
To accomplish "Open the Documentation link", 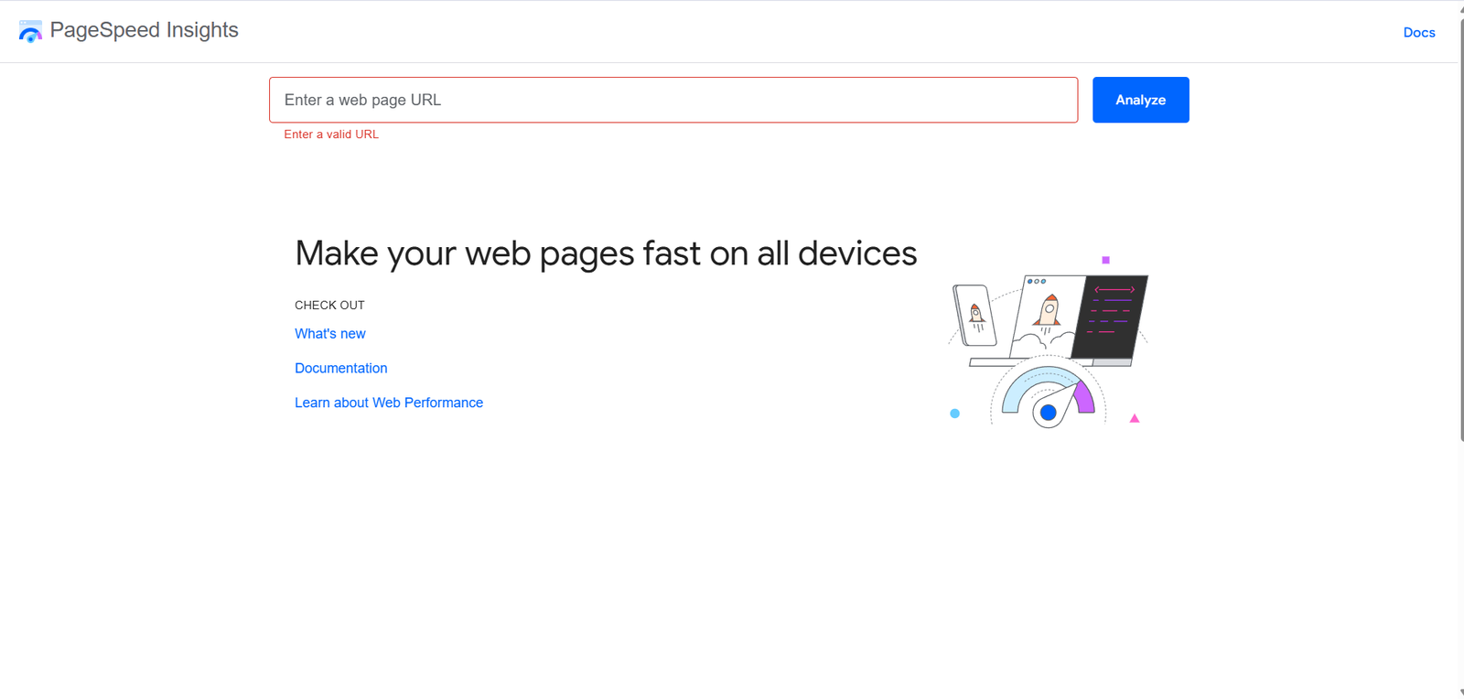I will coord(340,368).
